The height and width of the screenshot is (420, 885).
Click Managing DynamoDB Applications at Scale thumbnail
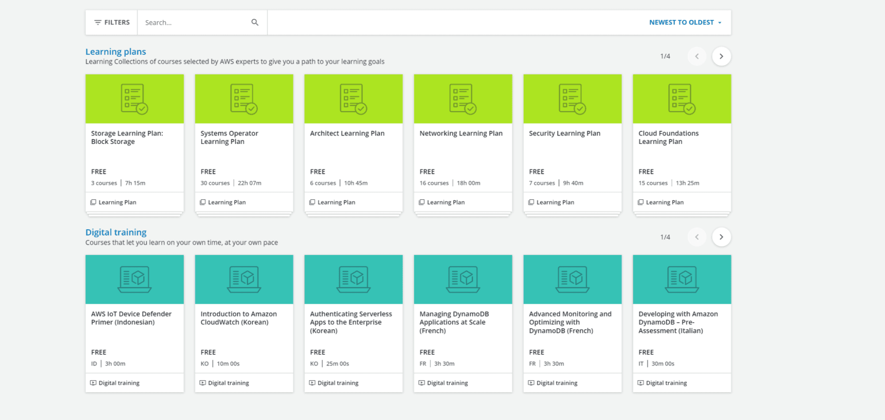coord(463,279)
